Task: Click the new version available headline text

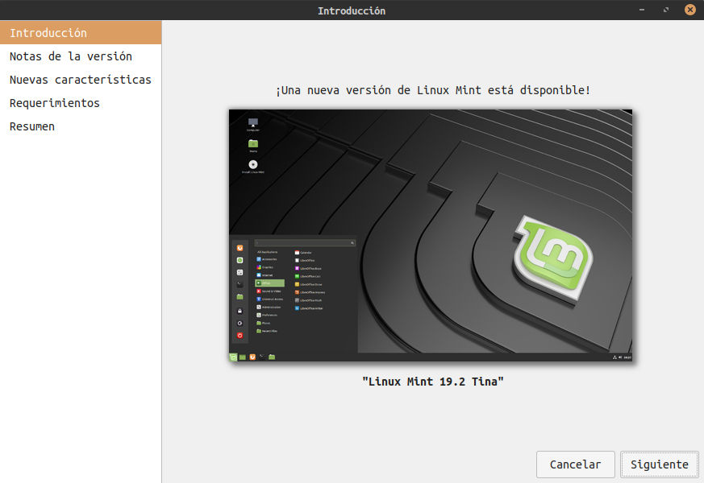Action: 433,90
